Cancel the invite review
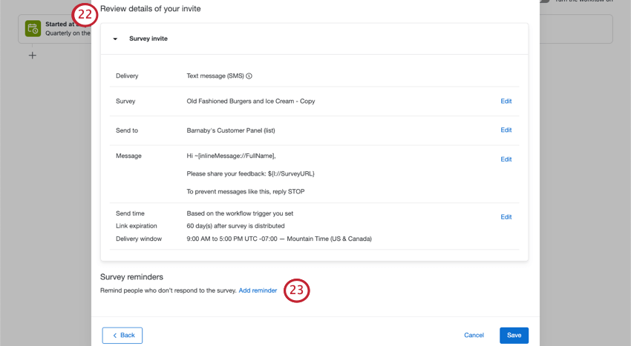Image resolution: width=631 pixels, height=346 pixels. coord(474,336)
